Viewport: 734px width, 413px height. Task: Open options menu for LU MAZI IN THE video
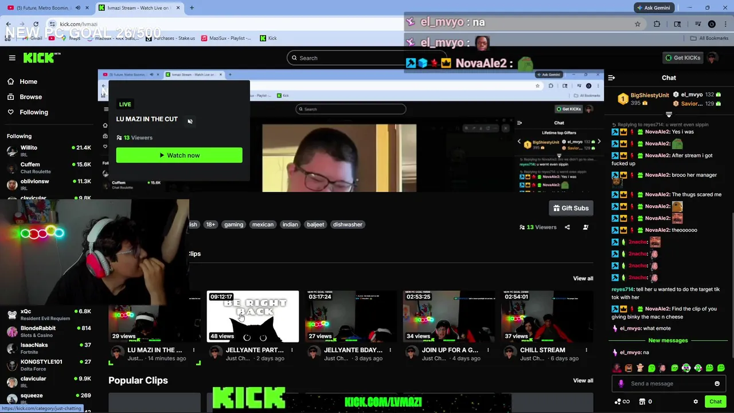(x=194, y=350)
